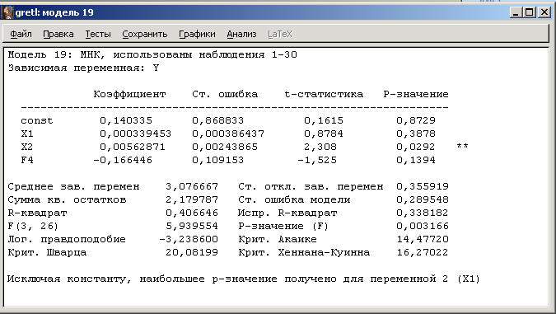This screenshot has width=556, height=314.
Task: Click X2 standard error 0,00243865
Action: tap(225, 147)
